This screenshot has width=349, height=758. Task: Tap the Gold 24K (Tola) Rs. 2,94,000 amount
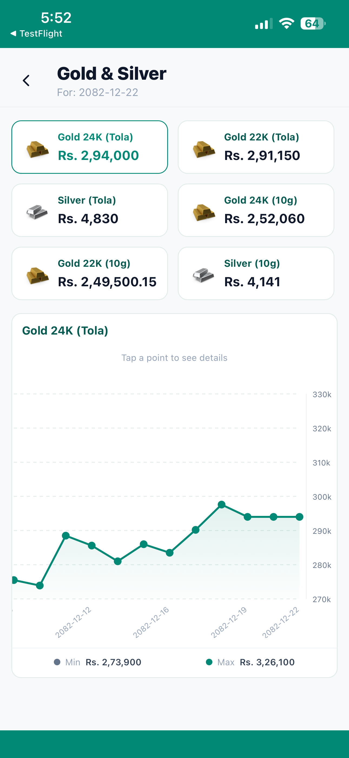pyautogui.click(x=98, y=155)
